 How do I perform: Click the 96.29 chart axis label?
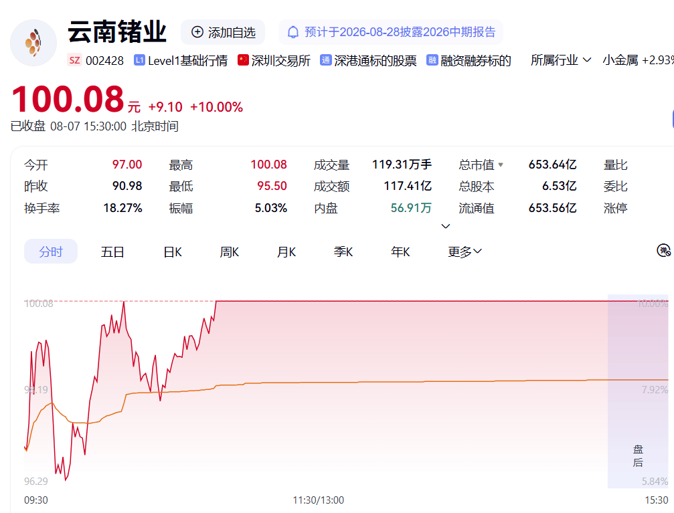(35, 481)
